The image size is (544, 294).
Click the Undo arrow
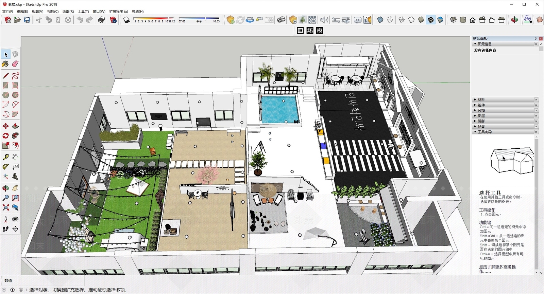pyautogui.click(x=80, y=20)
